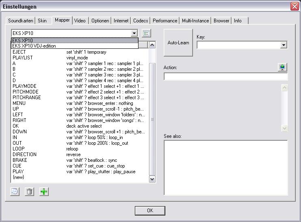Select the LOOP reloop mapping row

point(80,149)
